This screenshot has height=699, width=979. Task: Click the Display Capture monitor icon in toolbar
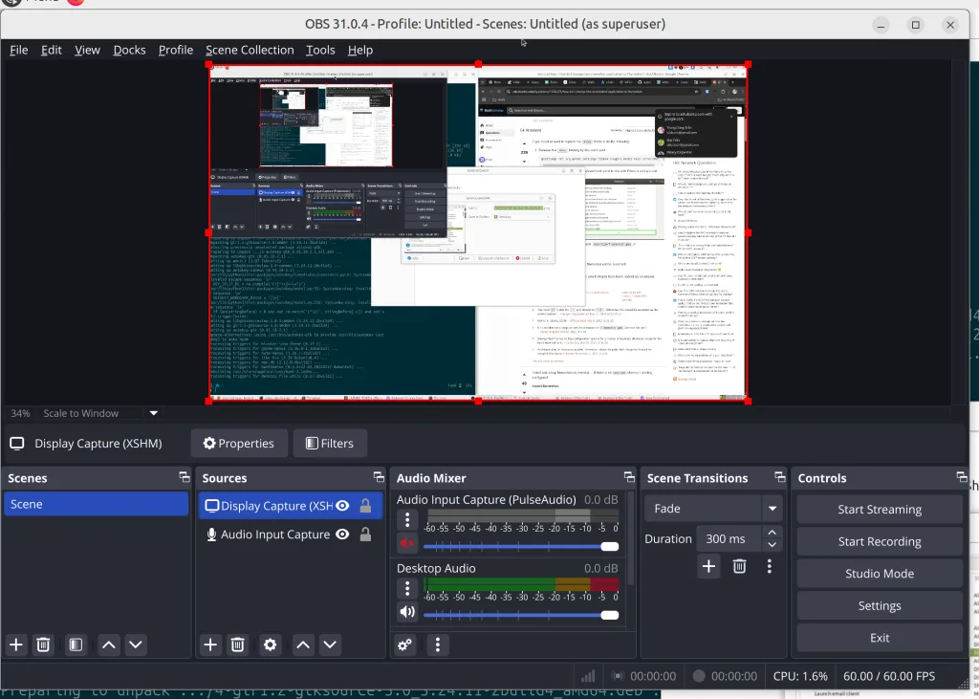click(x=17, y=444)
